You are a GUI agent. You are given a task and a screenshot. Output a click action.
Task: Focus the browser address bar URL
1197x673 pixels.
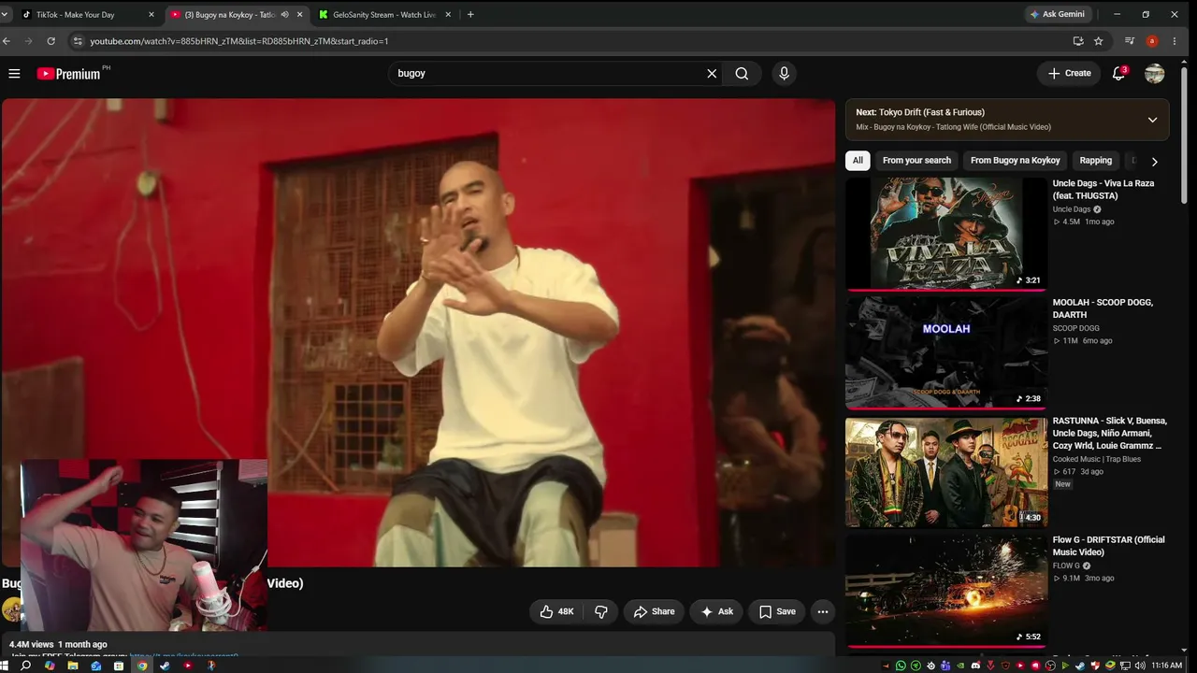click(238, 41)
